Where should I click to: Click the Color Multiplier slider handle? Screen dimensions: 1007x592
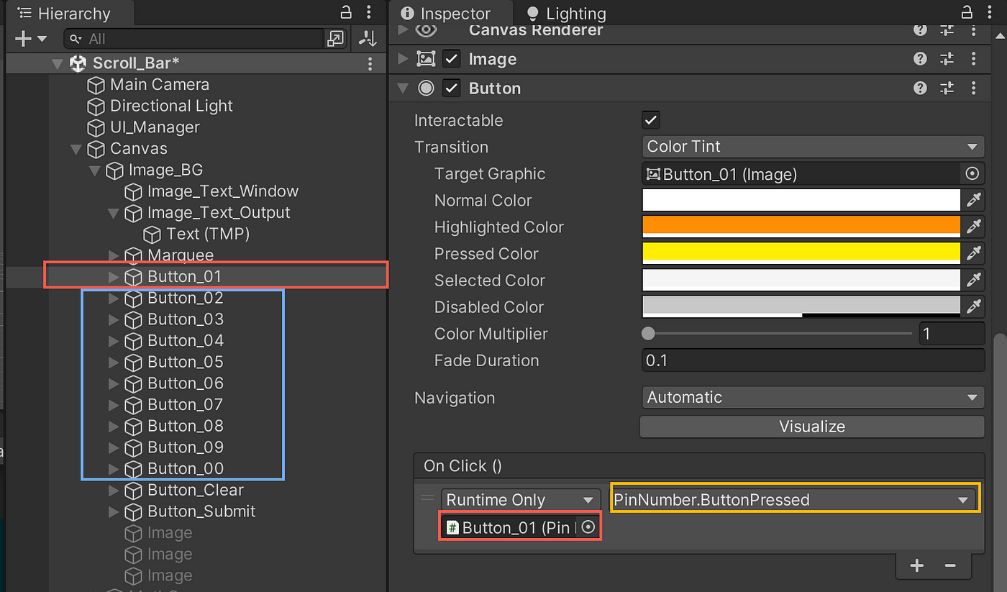tap(648, 334)
